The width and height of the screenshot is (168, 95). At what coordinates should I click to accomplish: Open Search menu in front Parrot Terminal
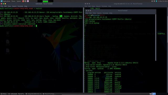pos(99,13)
